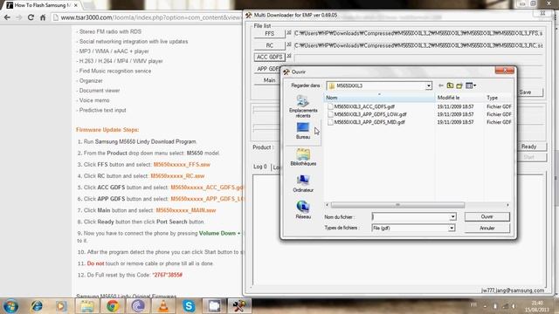The height and width of the screenshot is (314, 559).
Task: Click the Chrome address bar
Action: 146,17
